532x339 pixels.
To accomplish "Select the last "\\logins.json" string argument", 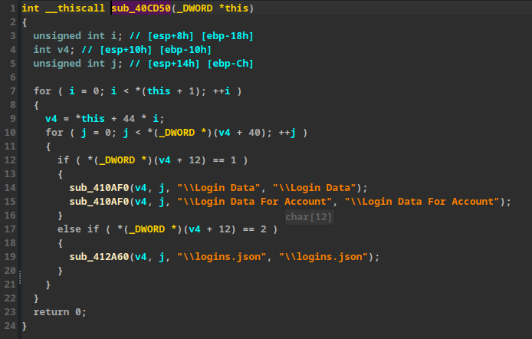I will click(323, 256).
